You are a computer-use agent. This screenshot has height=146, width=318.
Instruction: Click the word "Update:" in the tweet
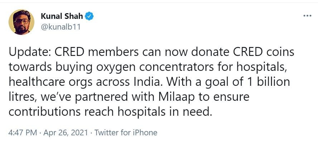pos(30,53)
